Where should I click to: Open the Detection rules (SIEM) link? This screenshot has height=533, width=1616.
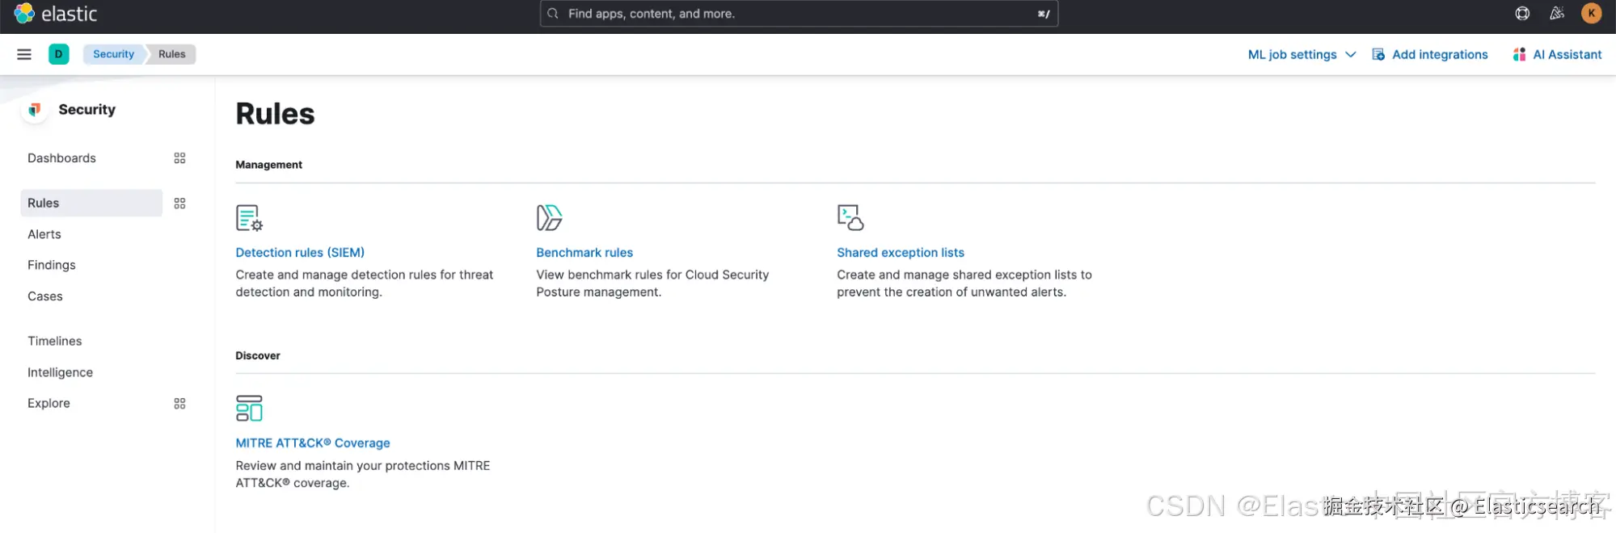(300, 253)
